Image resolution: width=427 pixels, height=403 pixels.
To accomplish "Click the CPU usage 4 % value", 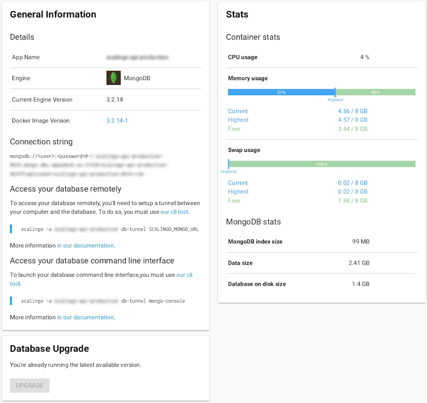I will 365,57.
